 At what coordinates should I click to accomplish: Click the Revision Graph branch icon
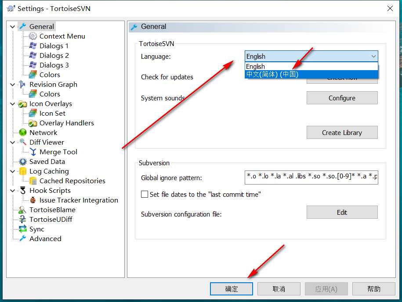click(22, 85)
